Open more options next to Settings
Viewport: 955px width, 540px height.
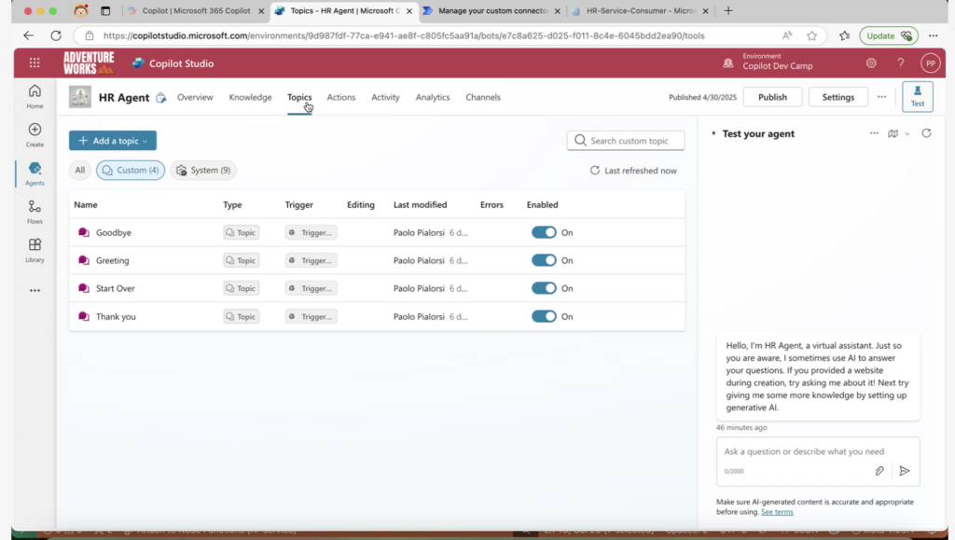pyautogui.click(x=881, y=97)
